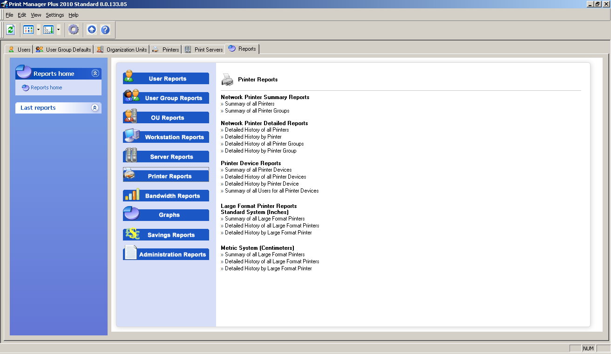Click the Reports home link in sidebar
This screenshot has height=354, width=611.
click(46, 87)
